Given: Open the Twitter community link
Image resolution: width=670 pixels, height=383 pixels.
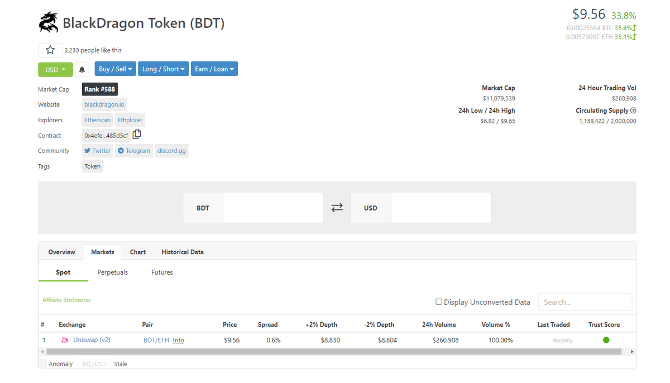Looking at the screenshot, I should 98,151.
